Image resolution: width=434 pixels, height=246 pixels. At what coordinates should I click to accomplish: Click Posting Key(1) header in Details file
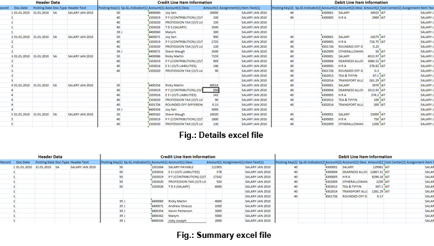[109, 8]
